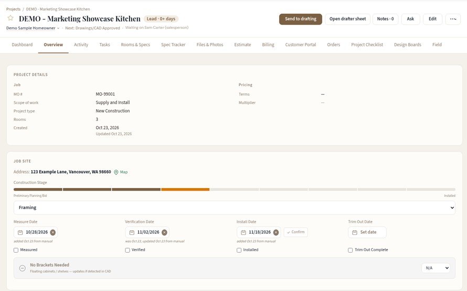Open the Billing tab
467x291 pixels.
coord(268,45)
